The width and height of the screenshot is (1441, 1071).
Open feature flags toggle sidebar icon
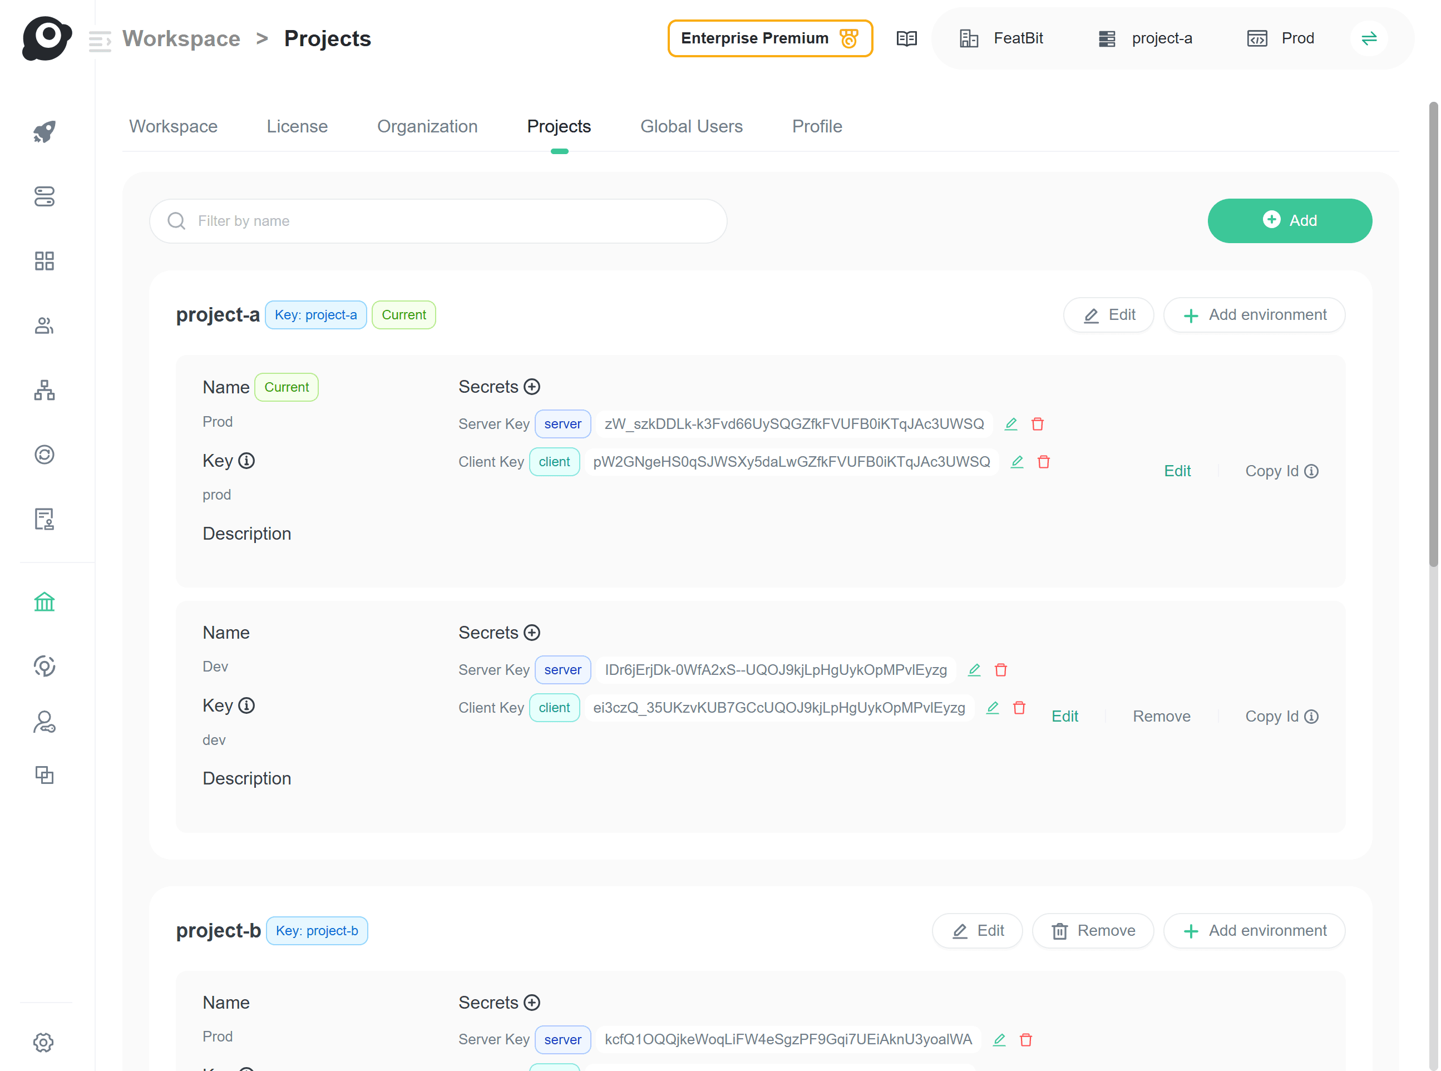[x=44, y=196]
